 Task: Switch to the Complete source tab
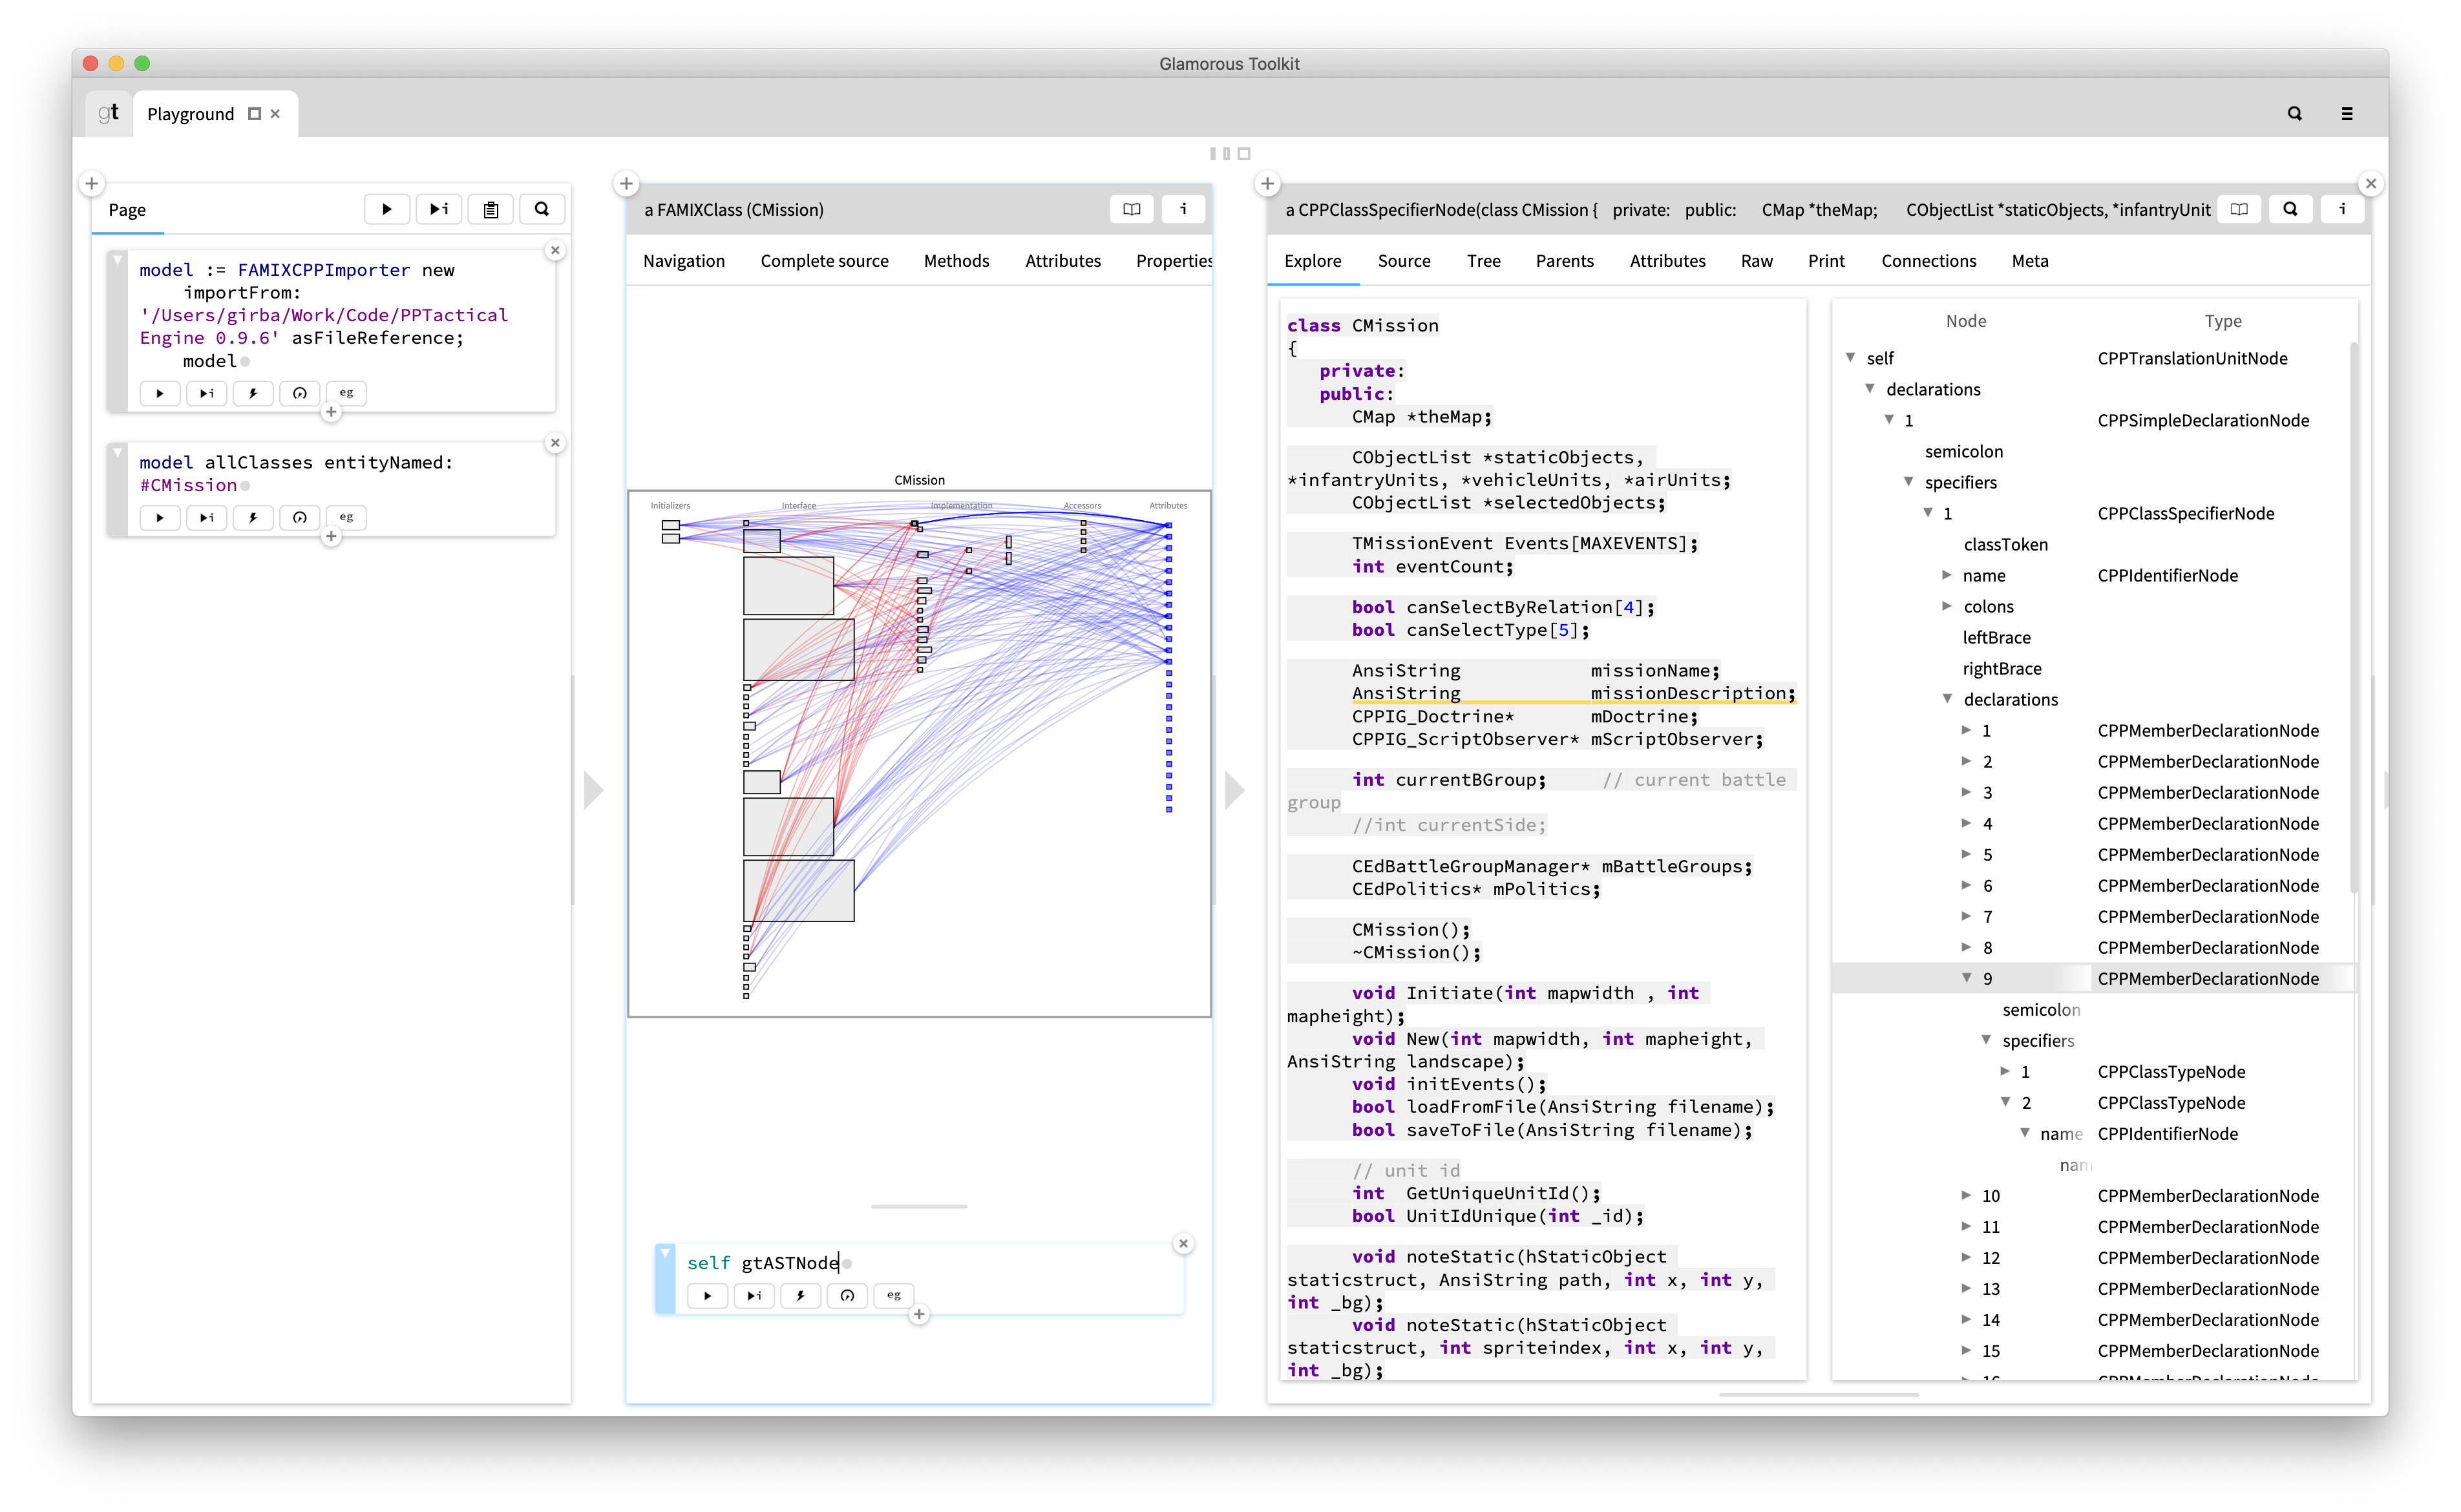click(824, 261)
